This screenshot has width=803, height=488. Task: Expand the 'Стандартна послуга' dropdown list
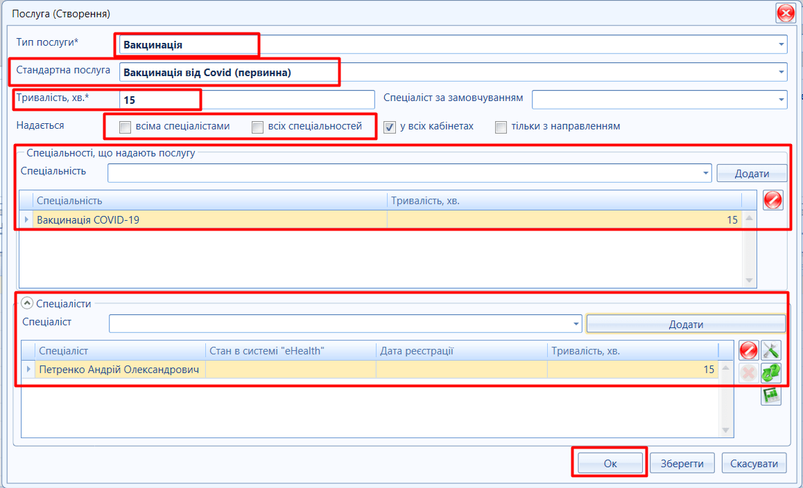pos(781,72)
